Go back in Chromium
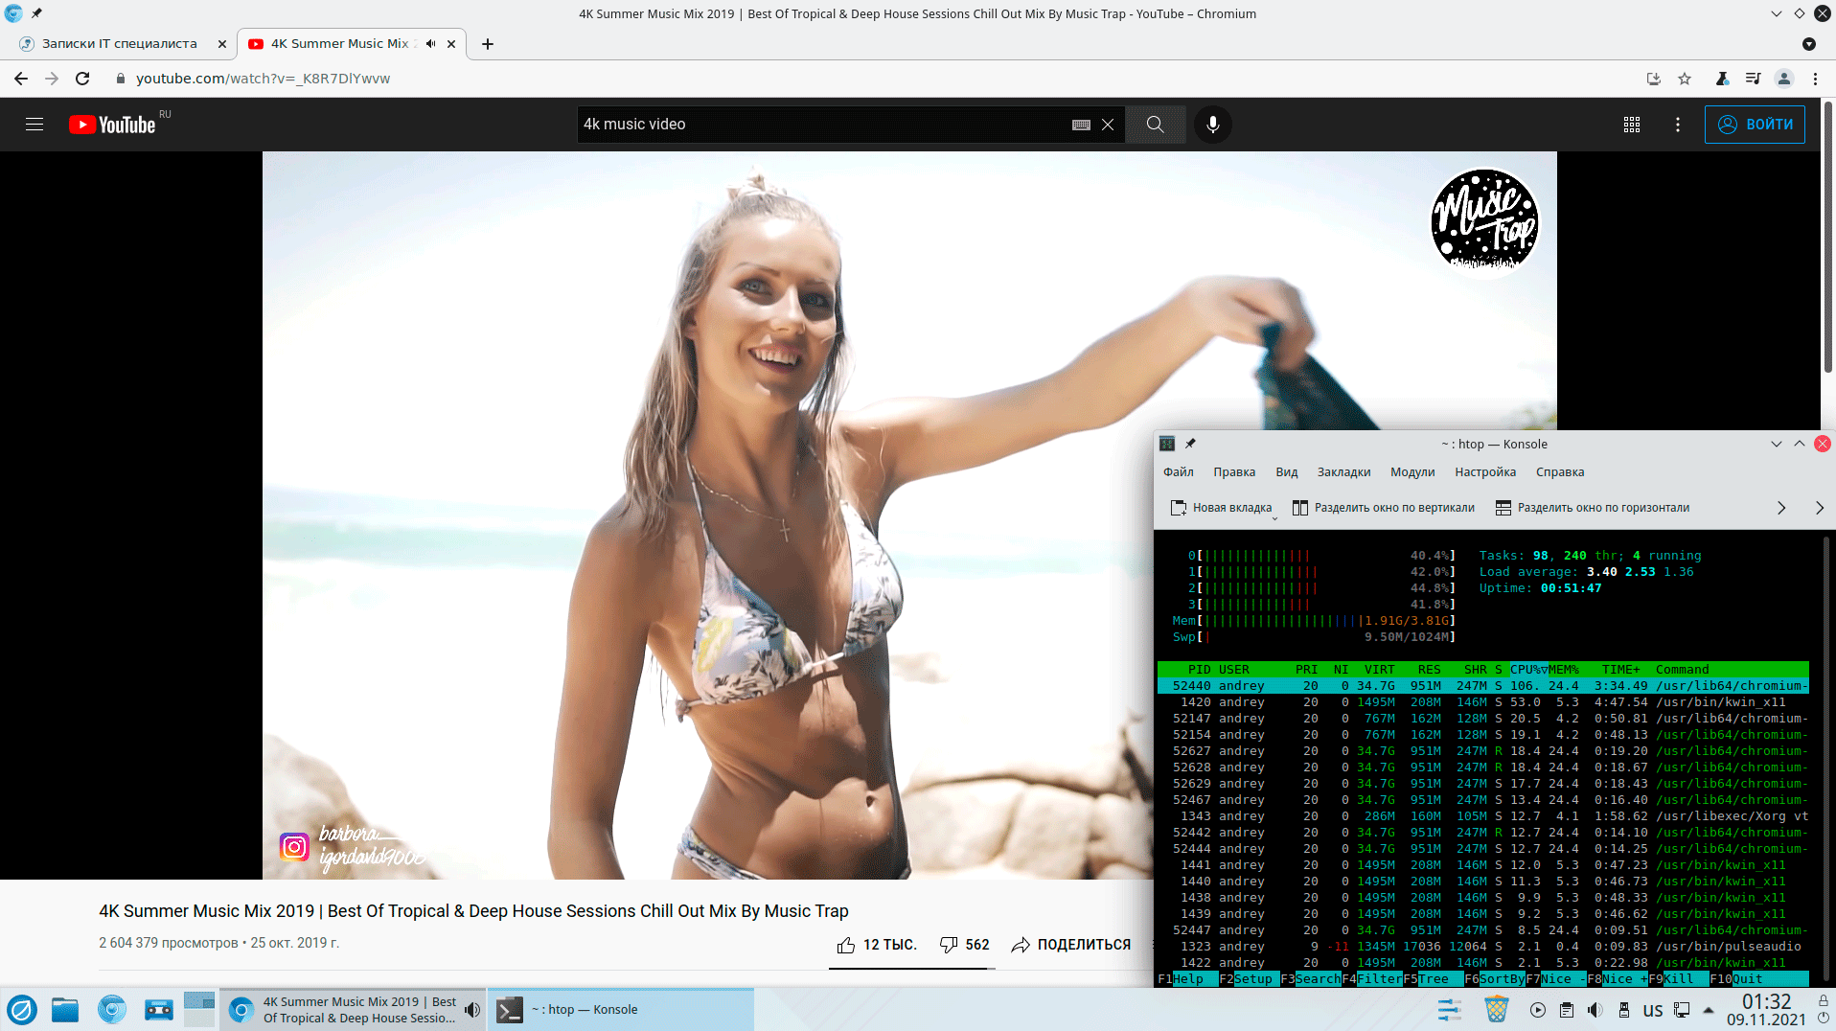1836x1031 pixels. coord(21,79)
